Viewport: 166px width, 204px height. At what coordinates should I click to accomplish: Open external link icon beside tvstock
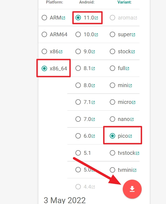coord(137,153)
